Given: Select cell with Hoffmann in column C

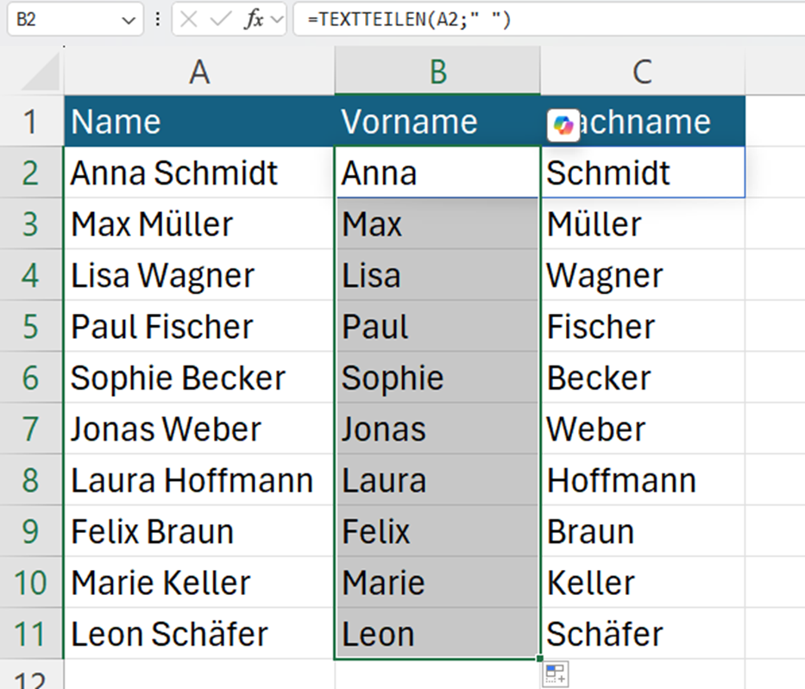Looking at the screenshot, I should pos(642,480).
